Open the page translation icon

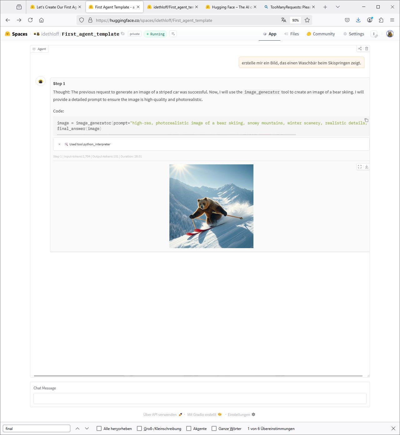[x=284, y=20]
